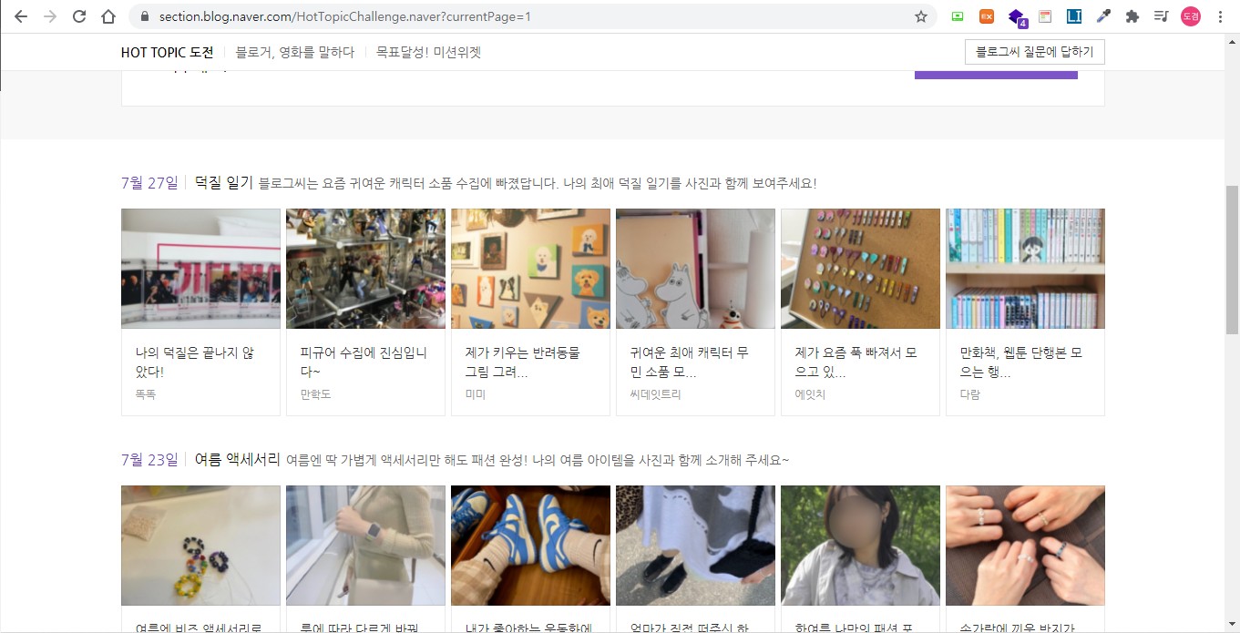Open the browser home page icon
The height and width of the screenshot is (633, 1240).
(108, 16)
